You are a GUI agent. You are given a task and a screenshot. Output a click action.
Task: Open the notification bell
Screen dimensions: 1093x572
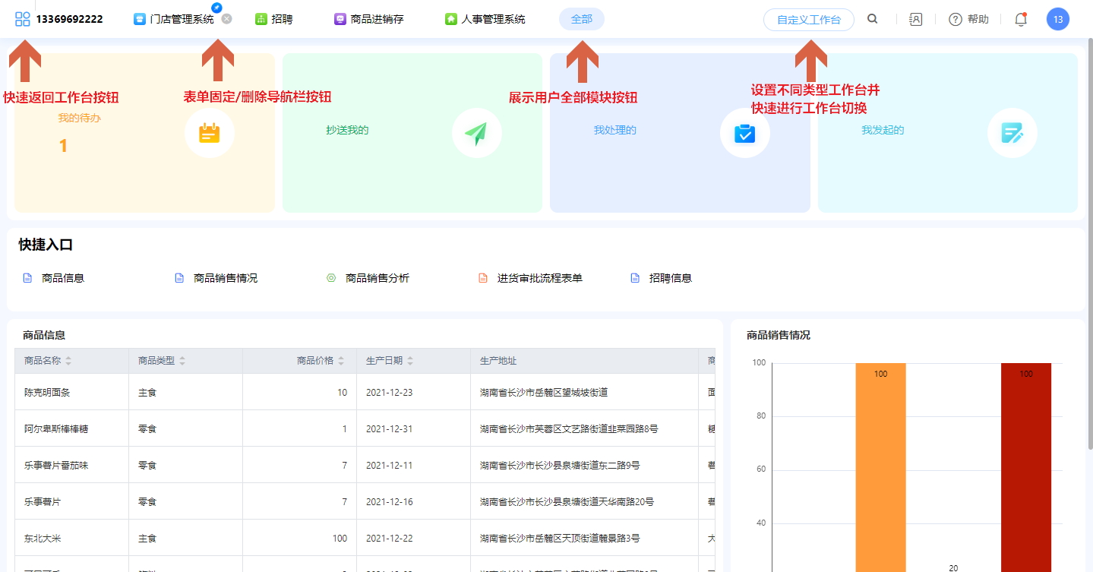point(1020,20)
